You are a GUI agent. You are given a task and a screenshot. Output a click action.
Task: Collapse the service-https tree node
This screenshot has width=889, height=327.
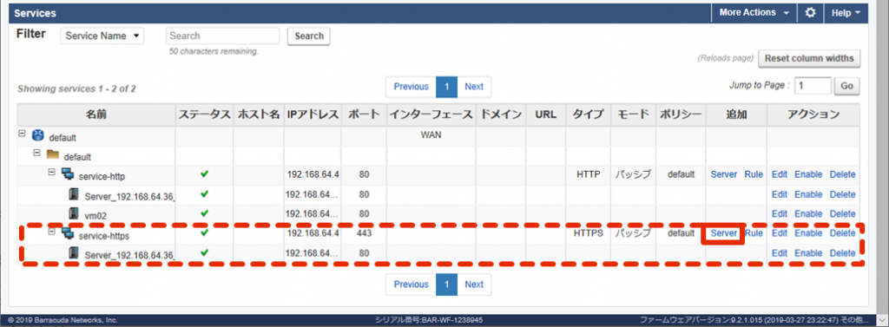(51, 231)
